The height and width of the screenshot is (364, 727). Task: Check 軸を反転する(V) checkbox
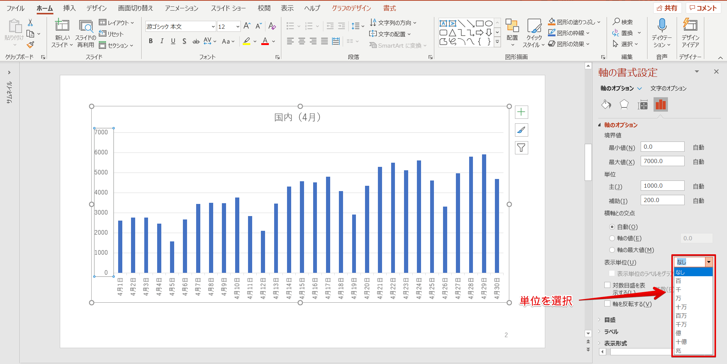tap(607, 304)
